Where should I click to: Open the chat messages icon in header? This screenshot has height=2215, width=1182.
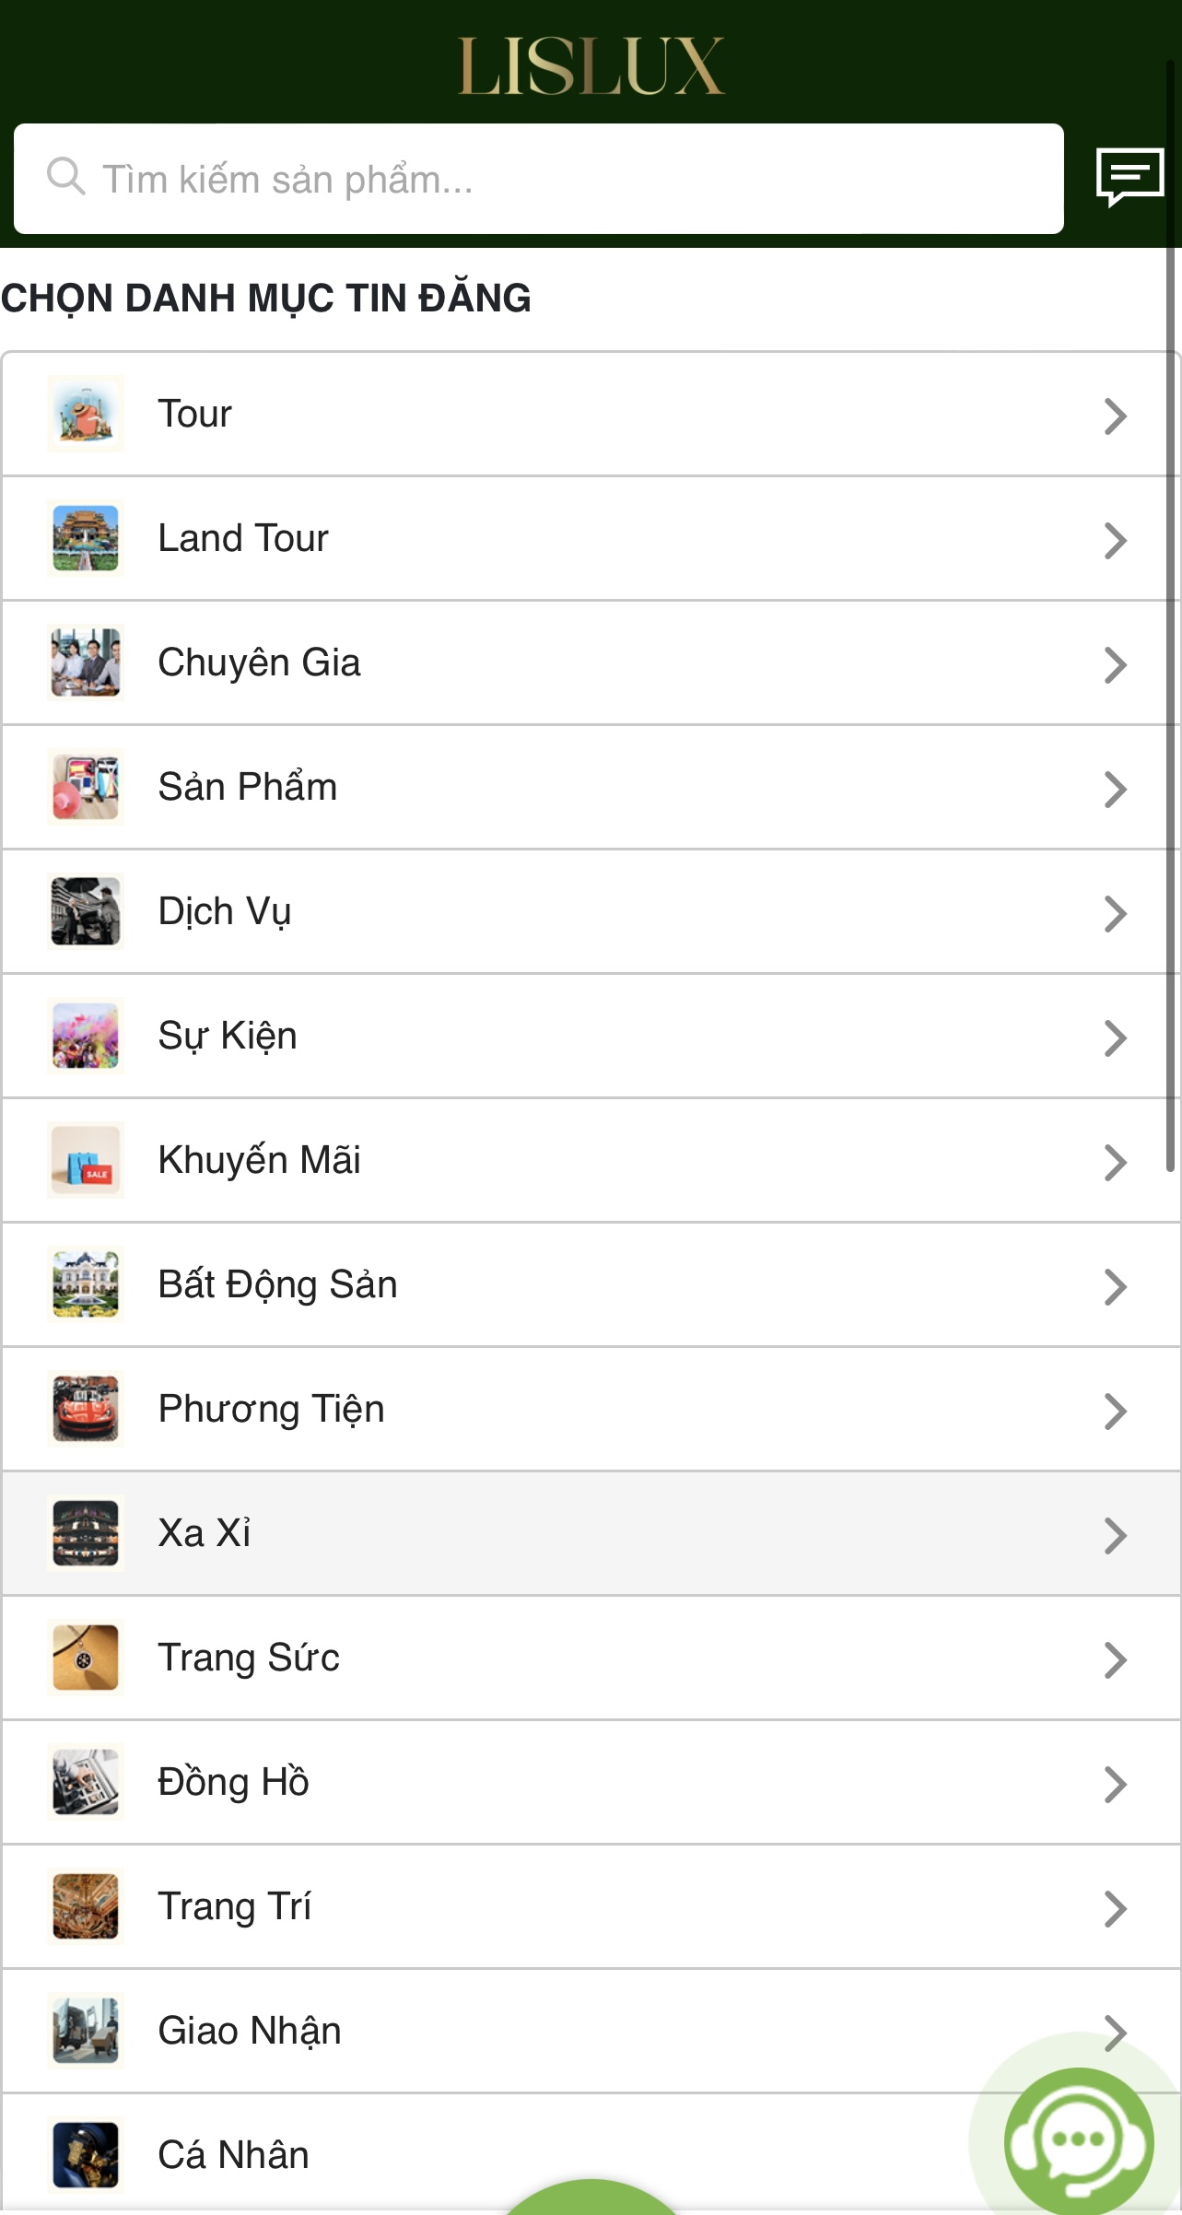1129,176
